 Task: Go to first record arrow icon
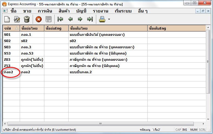(x=60, y=19)
